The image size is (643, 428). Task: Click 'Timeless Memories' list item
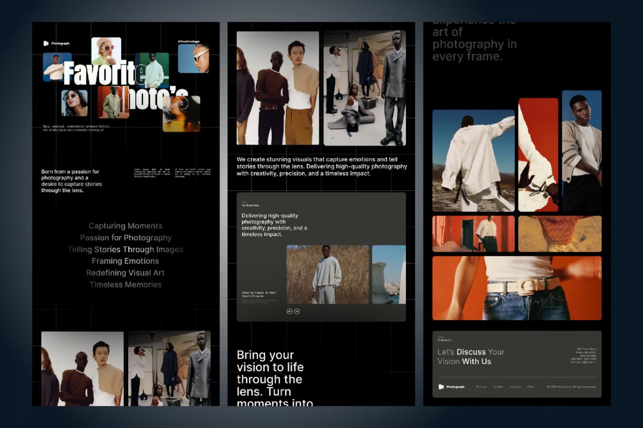(x=126, y=284)
